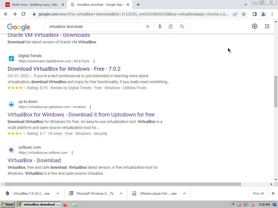Click the address bar URL

133,14
